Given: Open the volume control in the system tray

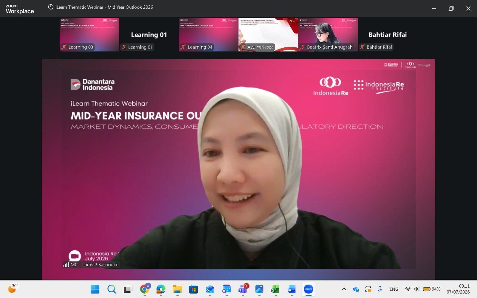Looking at the screenshot, I should pyautogui.click(x=416, y=289).
